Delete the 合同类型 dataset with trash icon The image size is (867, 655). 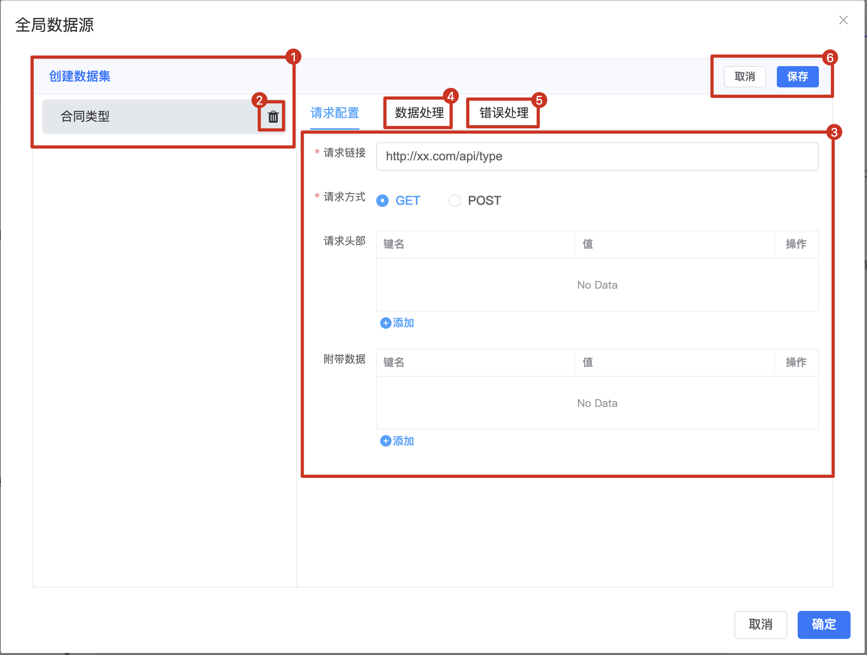click(x=273, y=117)
